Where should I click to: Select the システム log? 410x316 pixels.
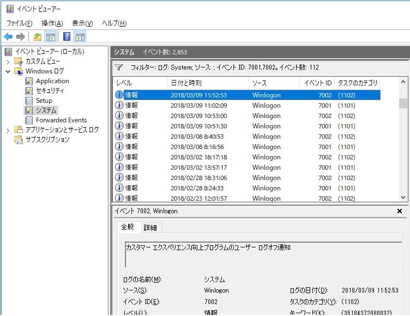[46, 110]
